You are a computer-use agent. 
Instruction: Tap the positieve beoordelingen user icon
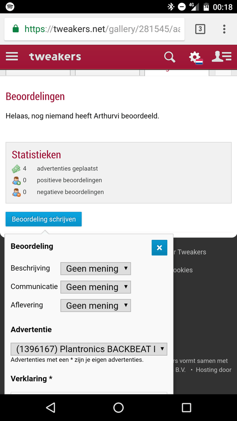16,180
